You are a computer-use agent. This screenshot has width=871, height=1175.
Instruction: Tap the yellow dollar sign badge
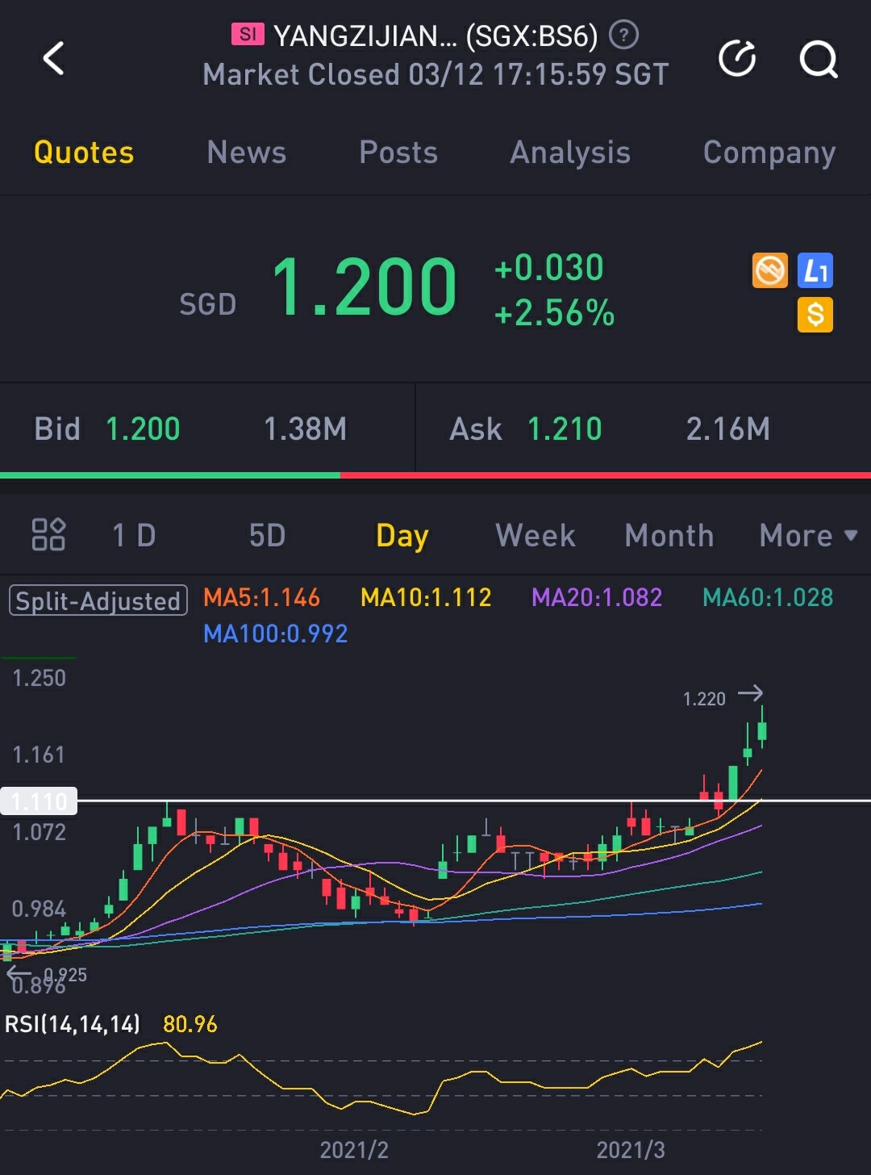coord(815,315)
